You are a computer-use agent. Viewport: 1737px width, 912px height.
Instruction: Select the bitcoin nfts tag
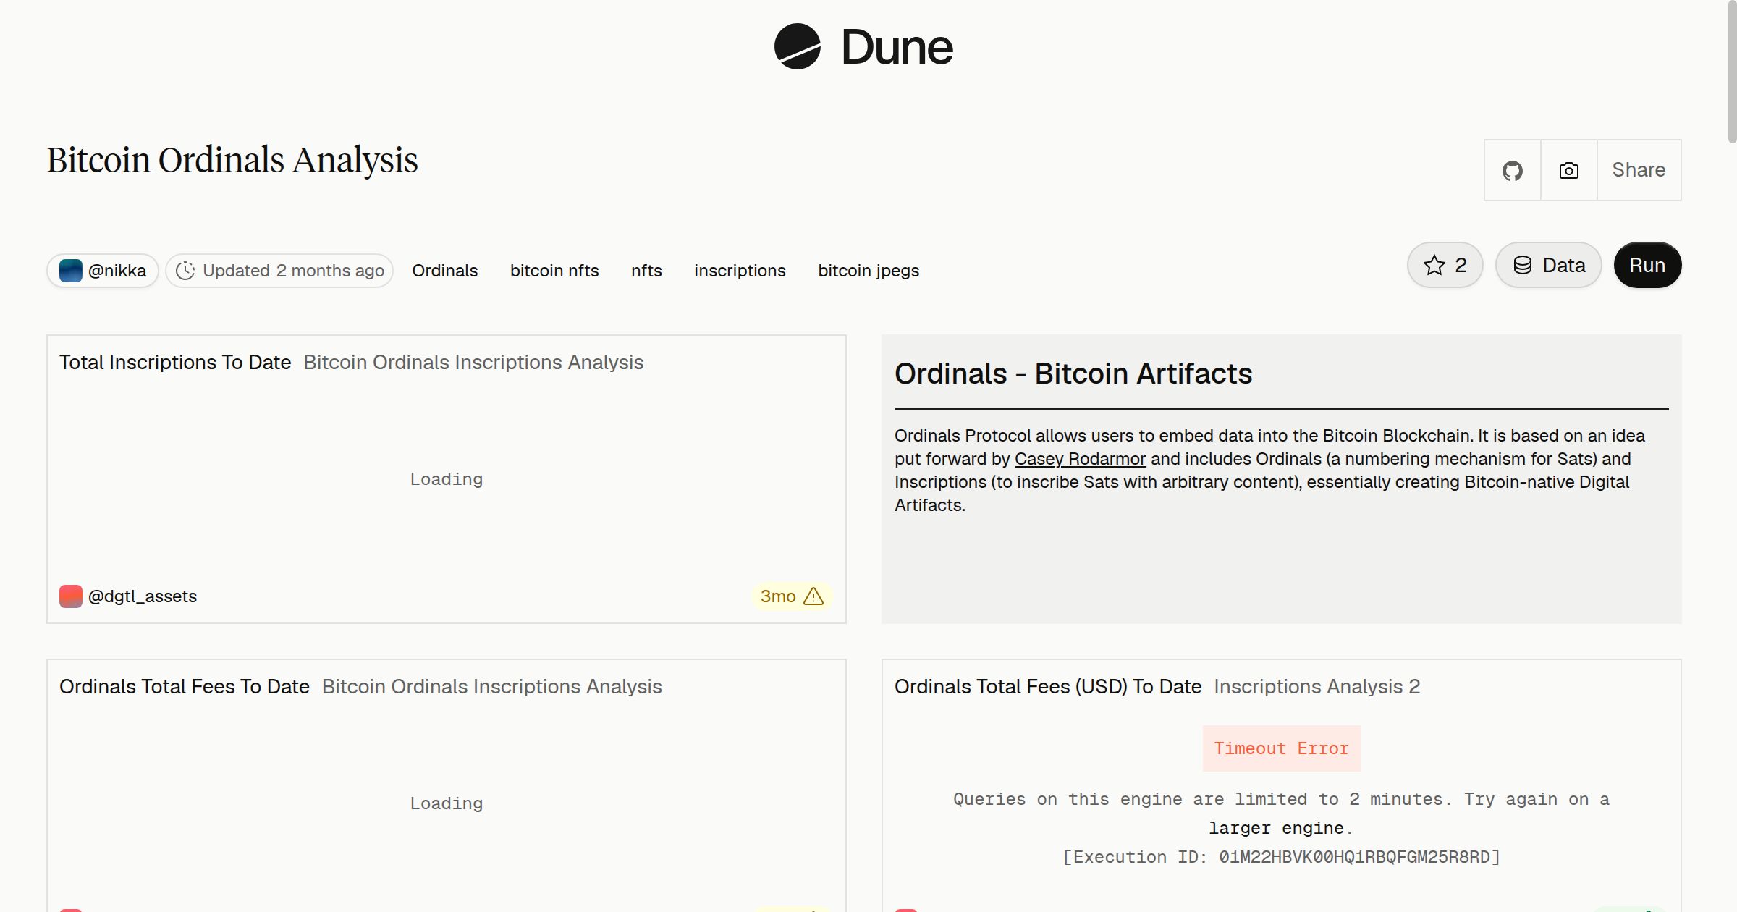click(x=554, y=271)
